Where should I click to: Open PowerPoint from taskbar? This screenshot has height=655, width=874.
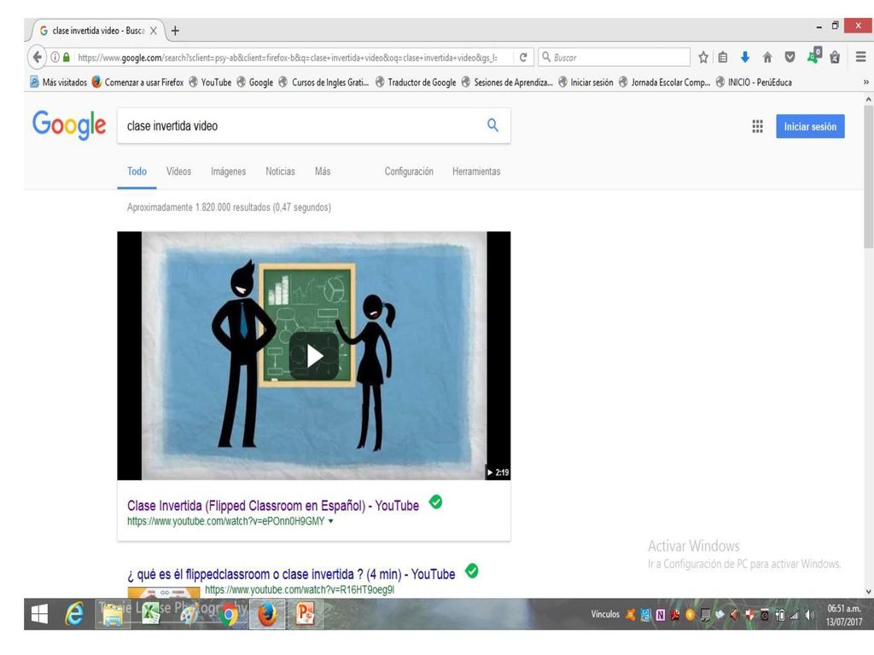(x=305, y=614)
